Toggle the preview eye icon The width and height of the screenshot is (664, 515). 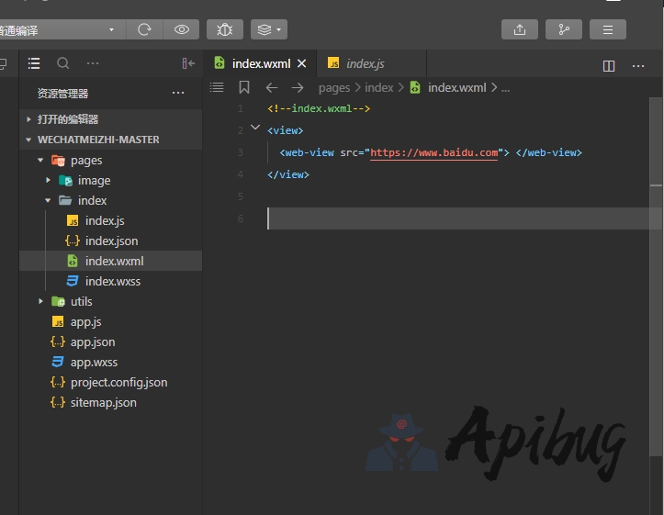coord(182,29)
